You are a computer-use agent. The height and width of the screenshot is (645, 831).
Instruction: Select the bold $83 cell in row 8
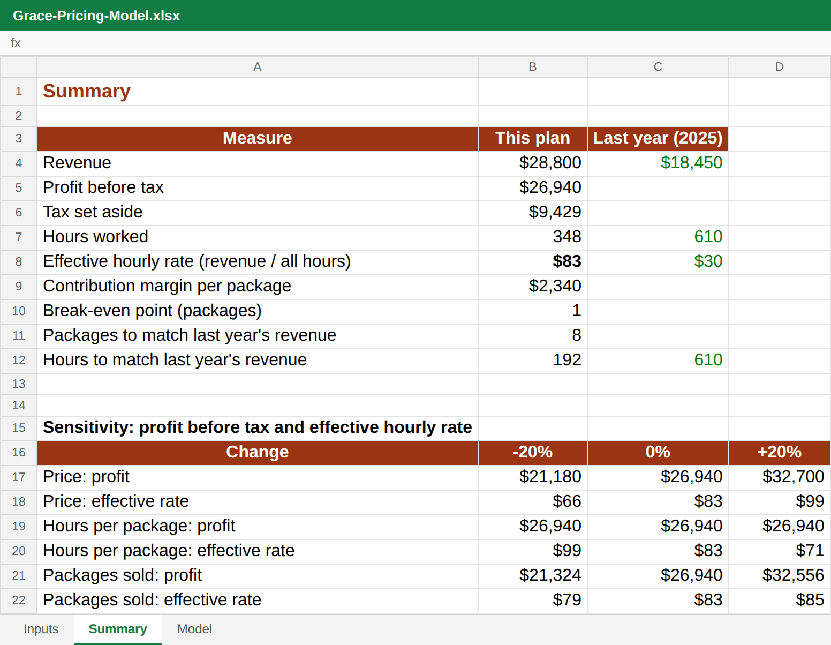coord(533,262)
